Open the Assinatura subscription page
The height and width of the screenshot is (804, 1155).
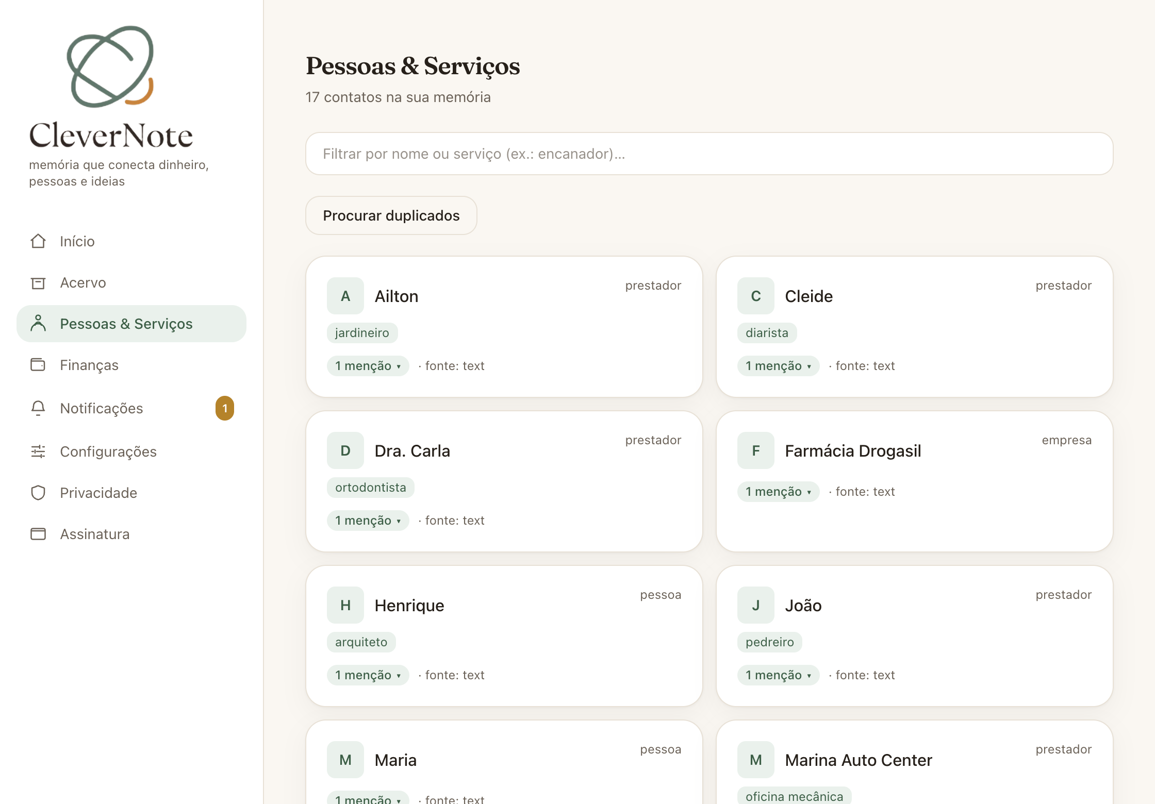pos(131,534)
